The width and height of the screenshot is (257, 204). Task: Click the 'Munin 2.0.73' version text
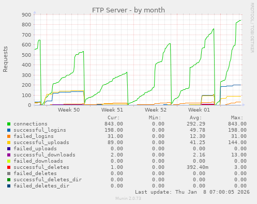tap(128, 198)
